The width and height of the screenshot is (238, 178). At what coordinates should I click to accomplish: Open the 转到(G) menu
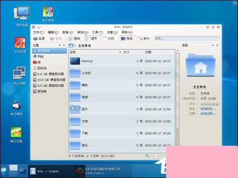coord(83,32)
